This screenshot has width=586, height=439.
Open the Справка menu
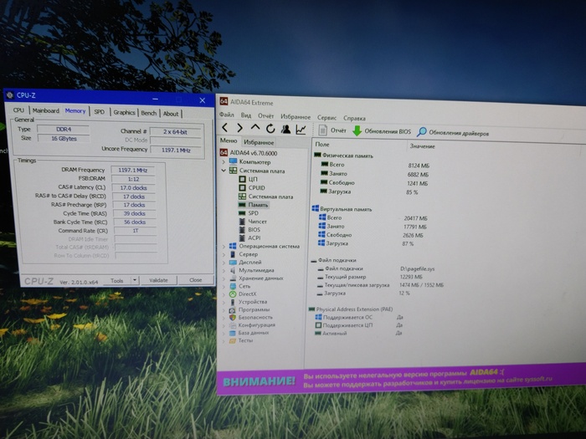coord(354,119)
